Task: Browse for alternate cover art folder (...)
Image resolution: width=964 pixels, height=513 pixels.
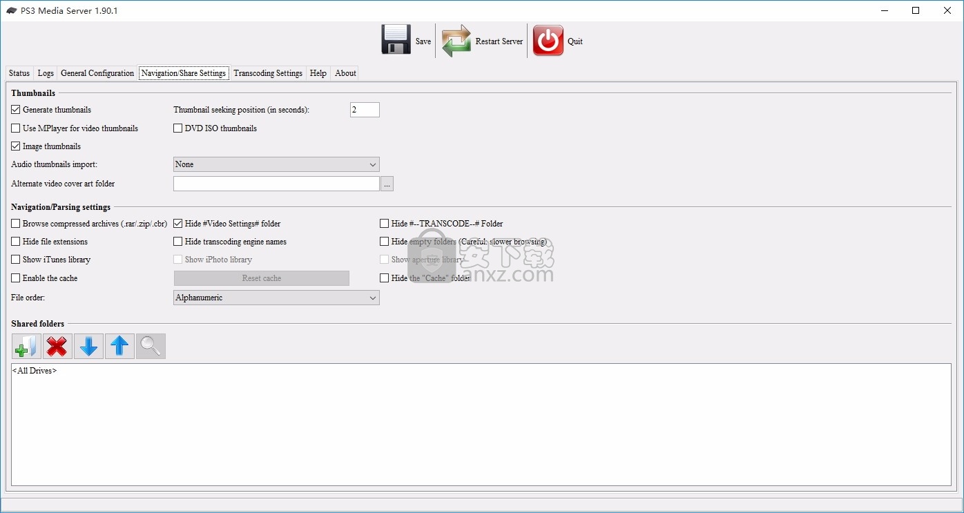Action: click(x=387, y=184)
